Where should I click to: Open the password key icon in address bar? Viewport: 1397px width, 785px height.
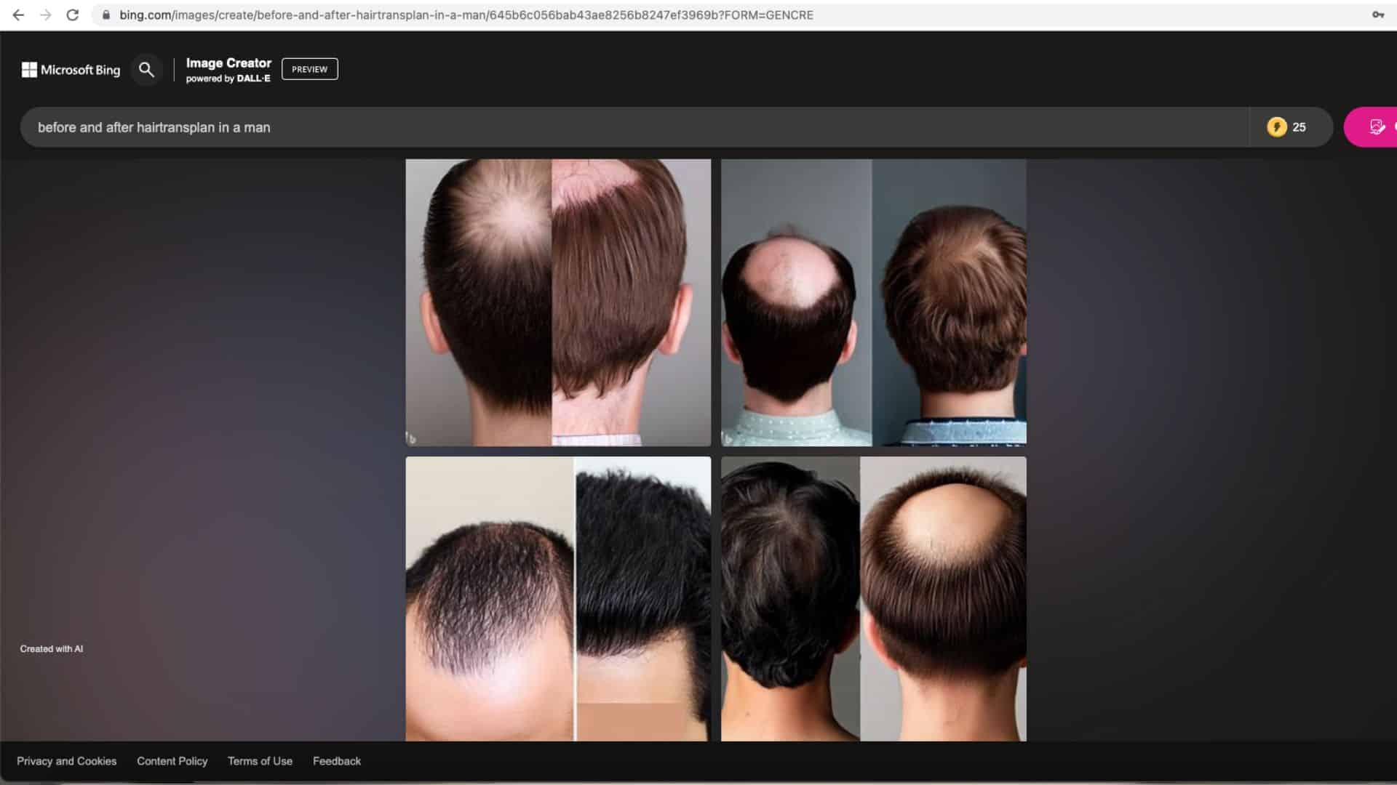point(1378,15)
